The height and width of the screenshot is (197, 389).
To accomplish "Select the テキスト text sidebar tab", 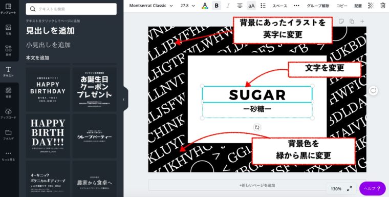I will coord(8,72).
